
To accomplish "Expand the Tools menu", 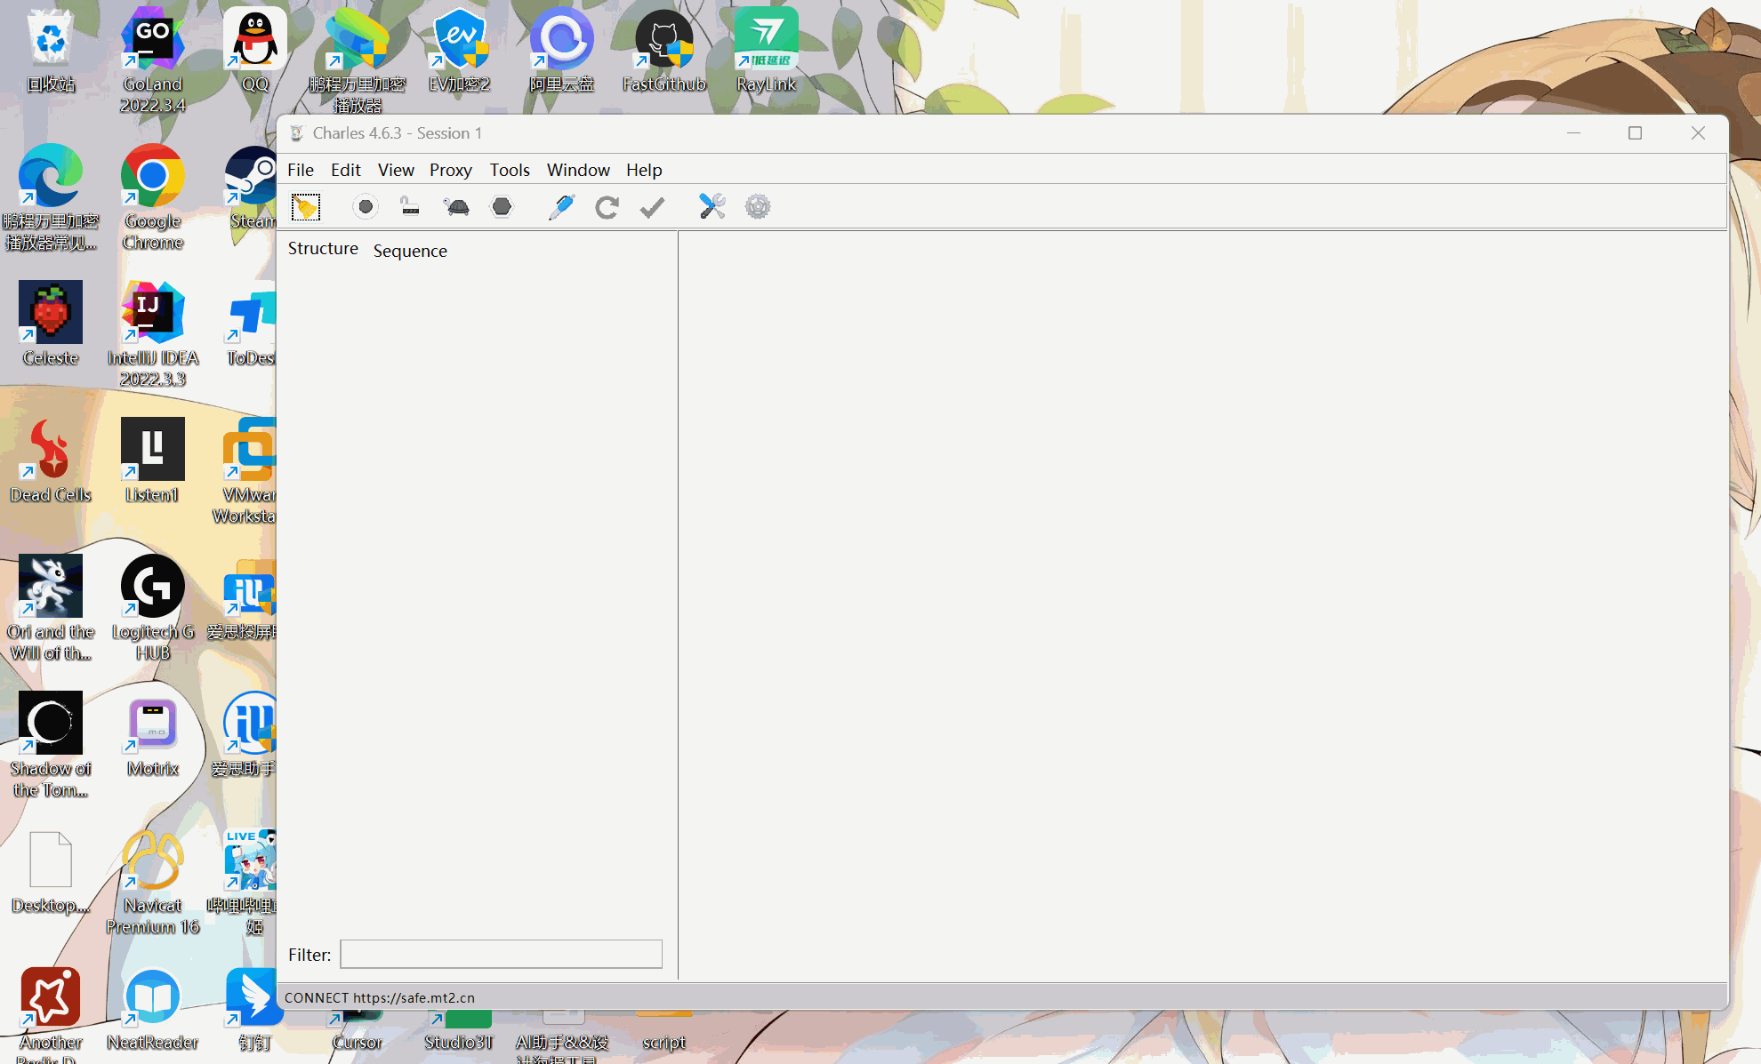I will click(x=509, y=170).
